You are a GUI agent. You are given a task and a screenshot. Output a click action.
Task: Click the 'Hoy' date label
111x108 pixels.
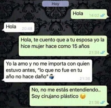(56, 4)
